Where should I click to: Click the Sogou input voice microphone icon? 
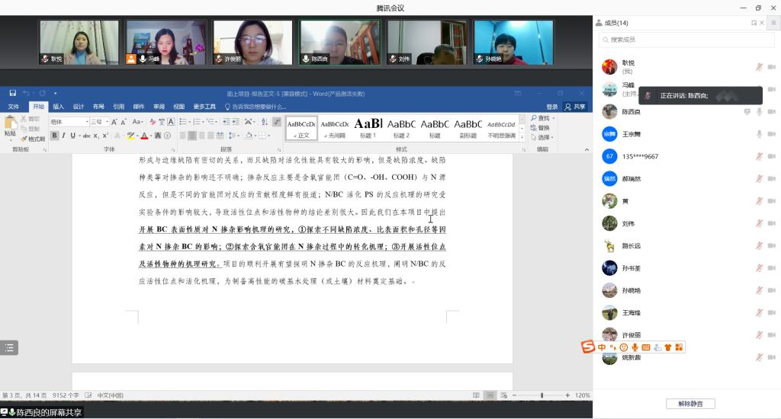point(635,347)
